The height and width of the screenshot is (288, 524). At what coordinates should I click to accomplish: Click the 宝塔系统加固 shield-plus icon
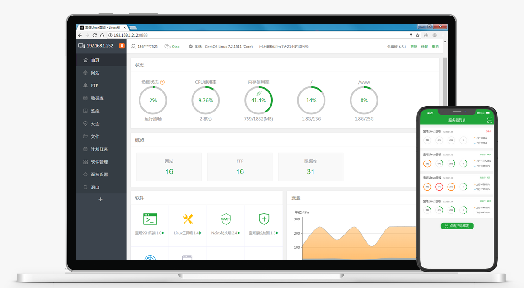264,219
